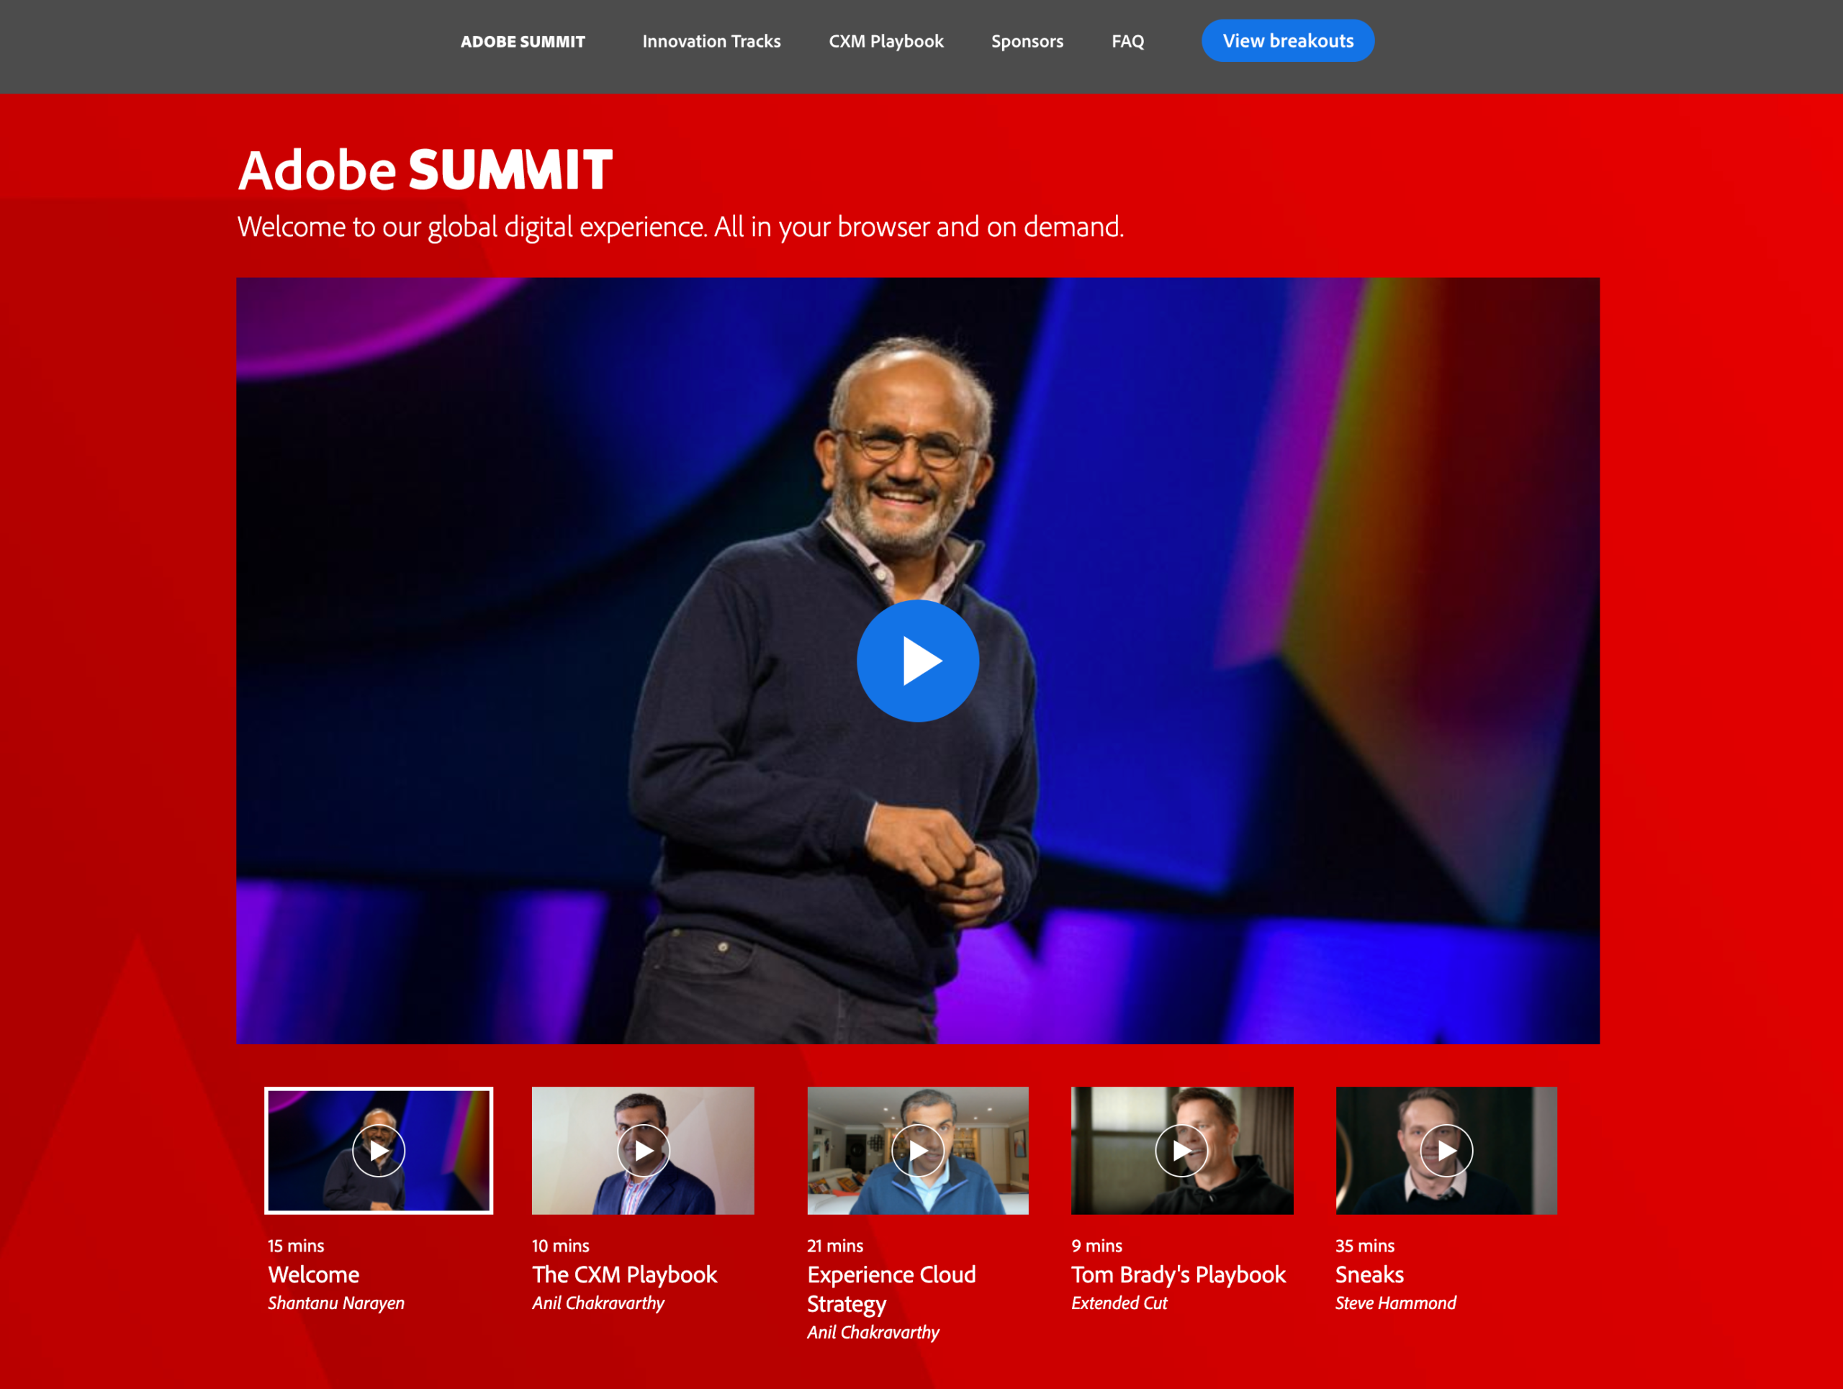Play the main keynote video
This screenshot has height=1389, width=1843.
917,661
